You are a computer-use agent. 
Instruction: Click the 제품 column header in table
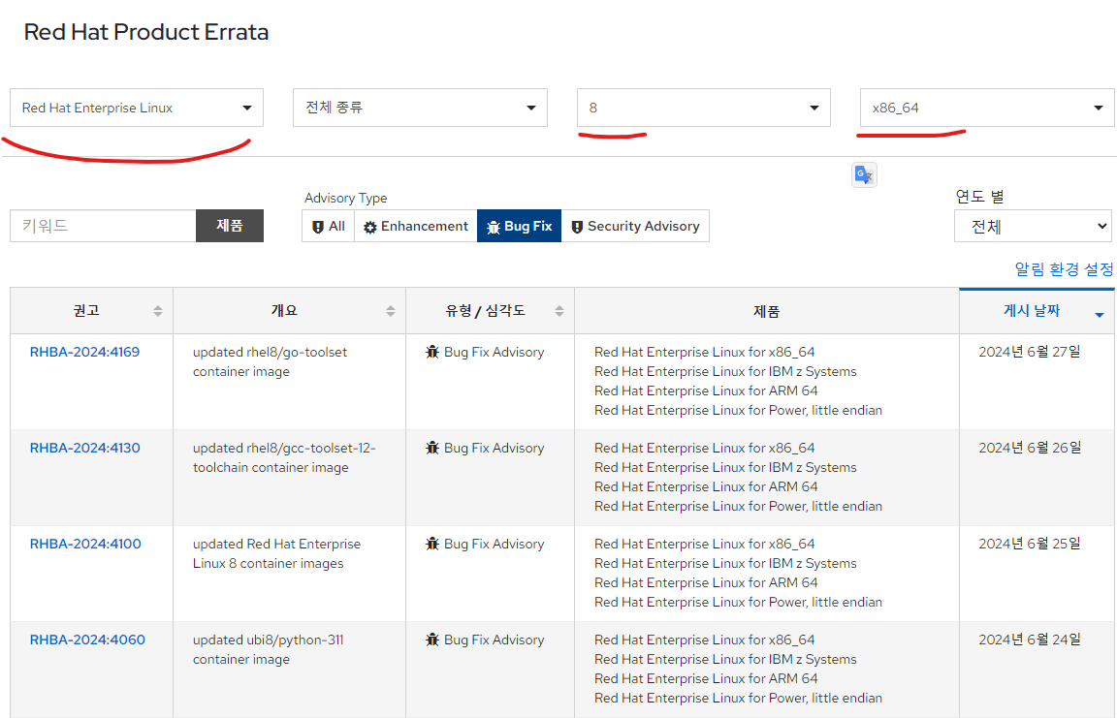(767, 311)
